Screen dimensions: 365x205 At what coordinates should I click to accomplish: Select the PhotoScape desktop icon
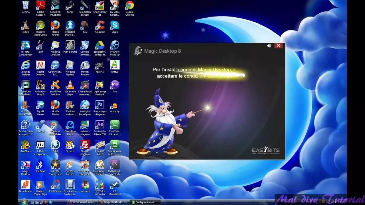click(x=55, y=186)
